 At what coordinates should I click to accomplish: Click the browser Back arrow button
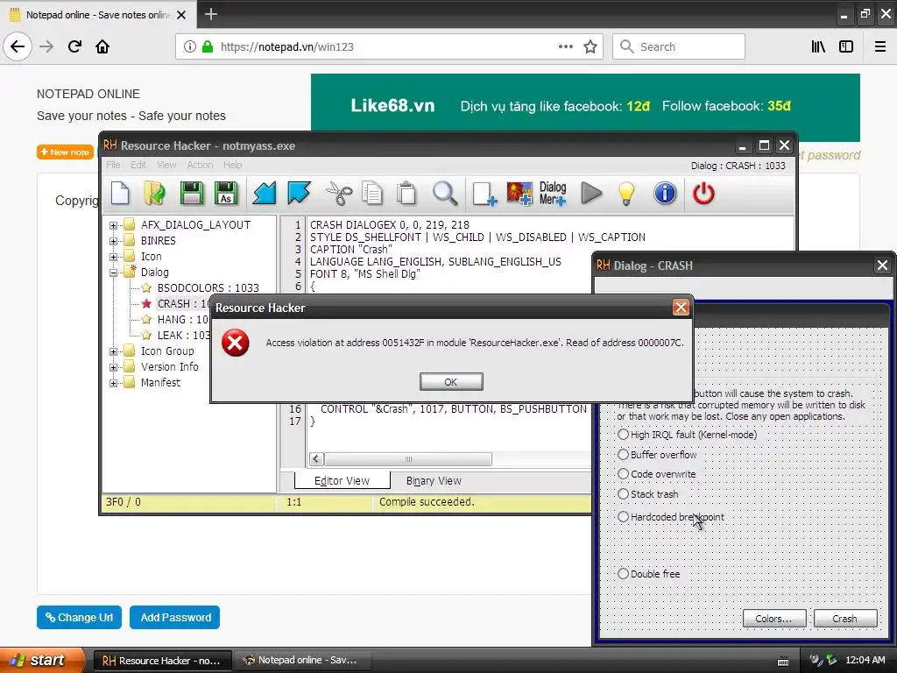pos(18,46)
